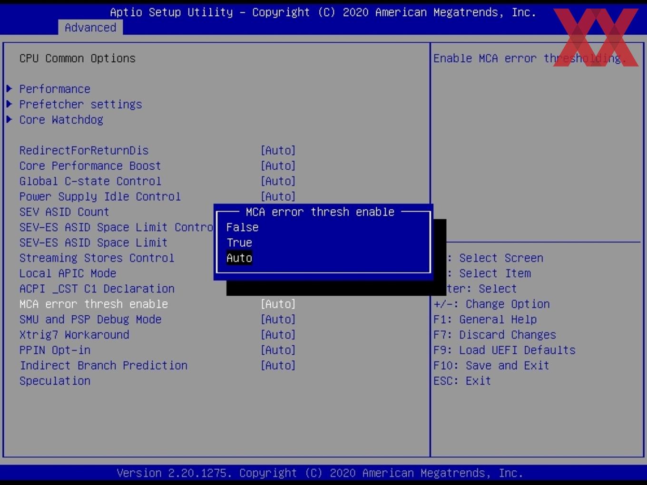Click the F10: Save and Exit hint
Screen dimensions: 647x485
pyautogui.click(x=491, y=366)
